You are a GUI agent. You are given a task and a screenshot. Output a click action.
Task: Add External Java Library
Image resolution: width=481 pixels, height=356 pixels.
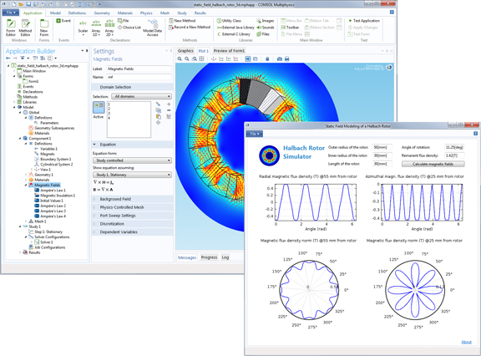tap(235, 28)
